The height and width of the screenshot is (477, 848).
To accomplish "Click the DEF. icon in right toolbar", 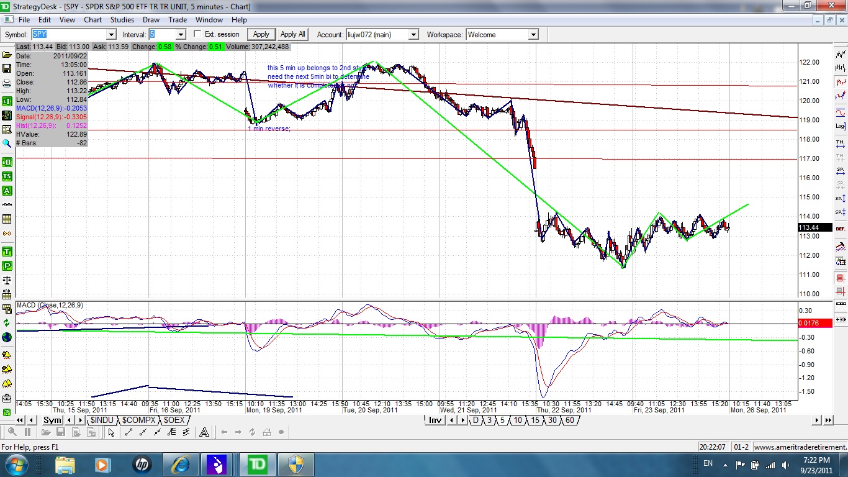I will pyautogui.click(x=841, y=229).
